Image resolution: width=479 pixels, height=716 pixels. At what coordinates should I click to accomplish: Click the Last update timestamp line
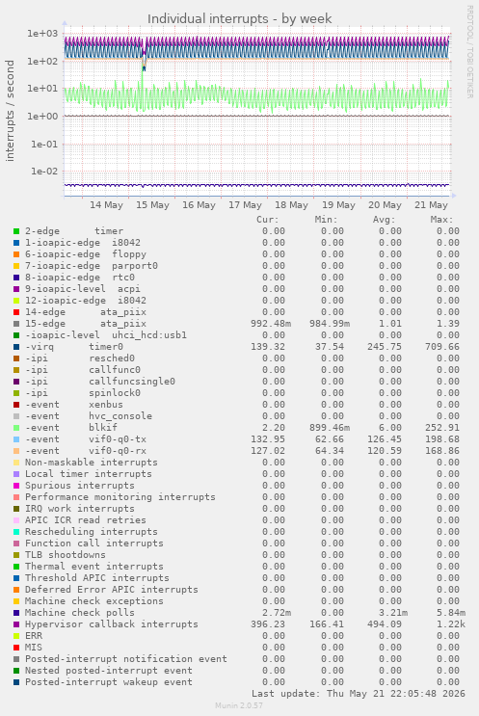tap(358, 694)
